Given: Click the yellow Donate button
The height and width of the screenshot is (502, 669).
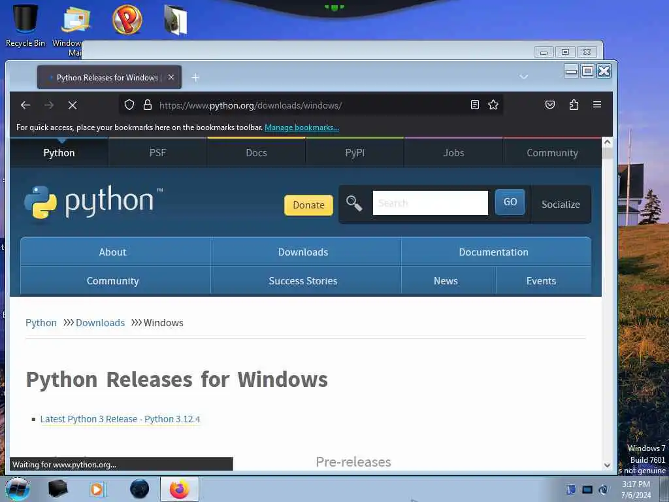Looking at the screenshot, I should (308, 205).
